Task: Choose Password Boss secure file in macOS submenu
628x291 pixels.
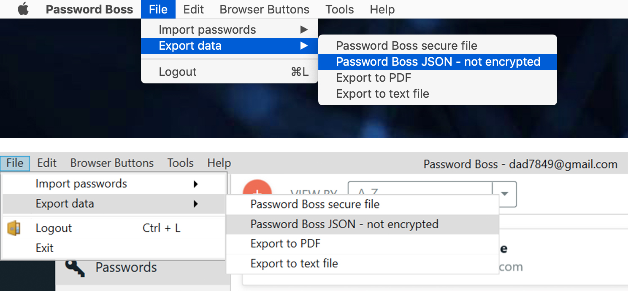Action: (406, 45)
